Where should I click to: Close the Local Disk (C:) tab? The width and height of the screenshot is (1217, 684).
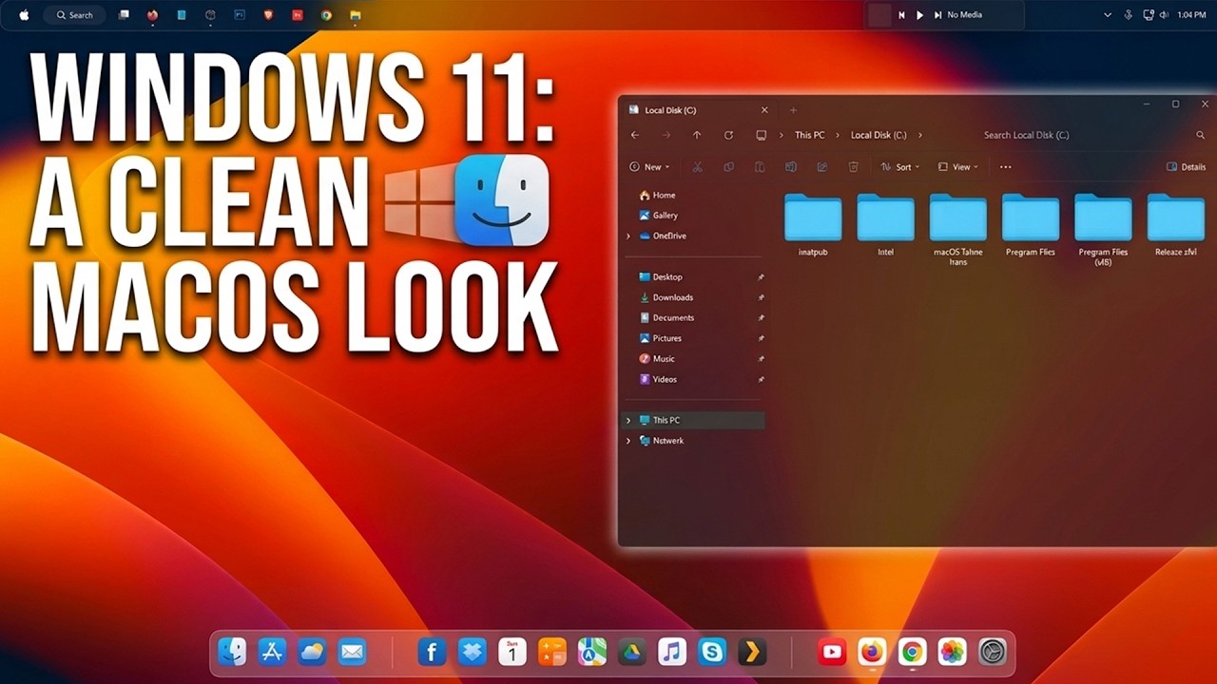point(763,110)
